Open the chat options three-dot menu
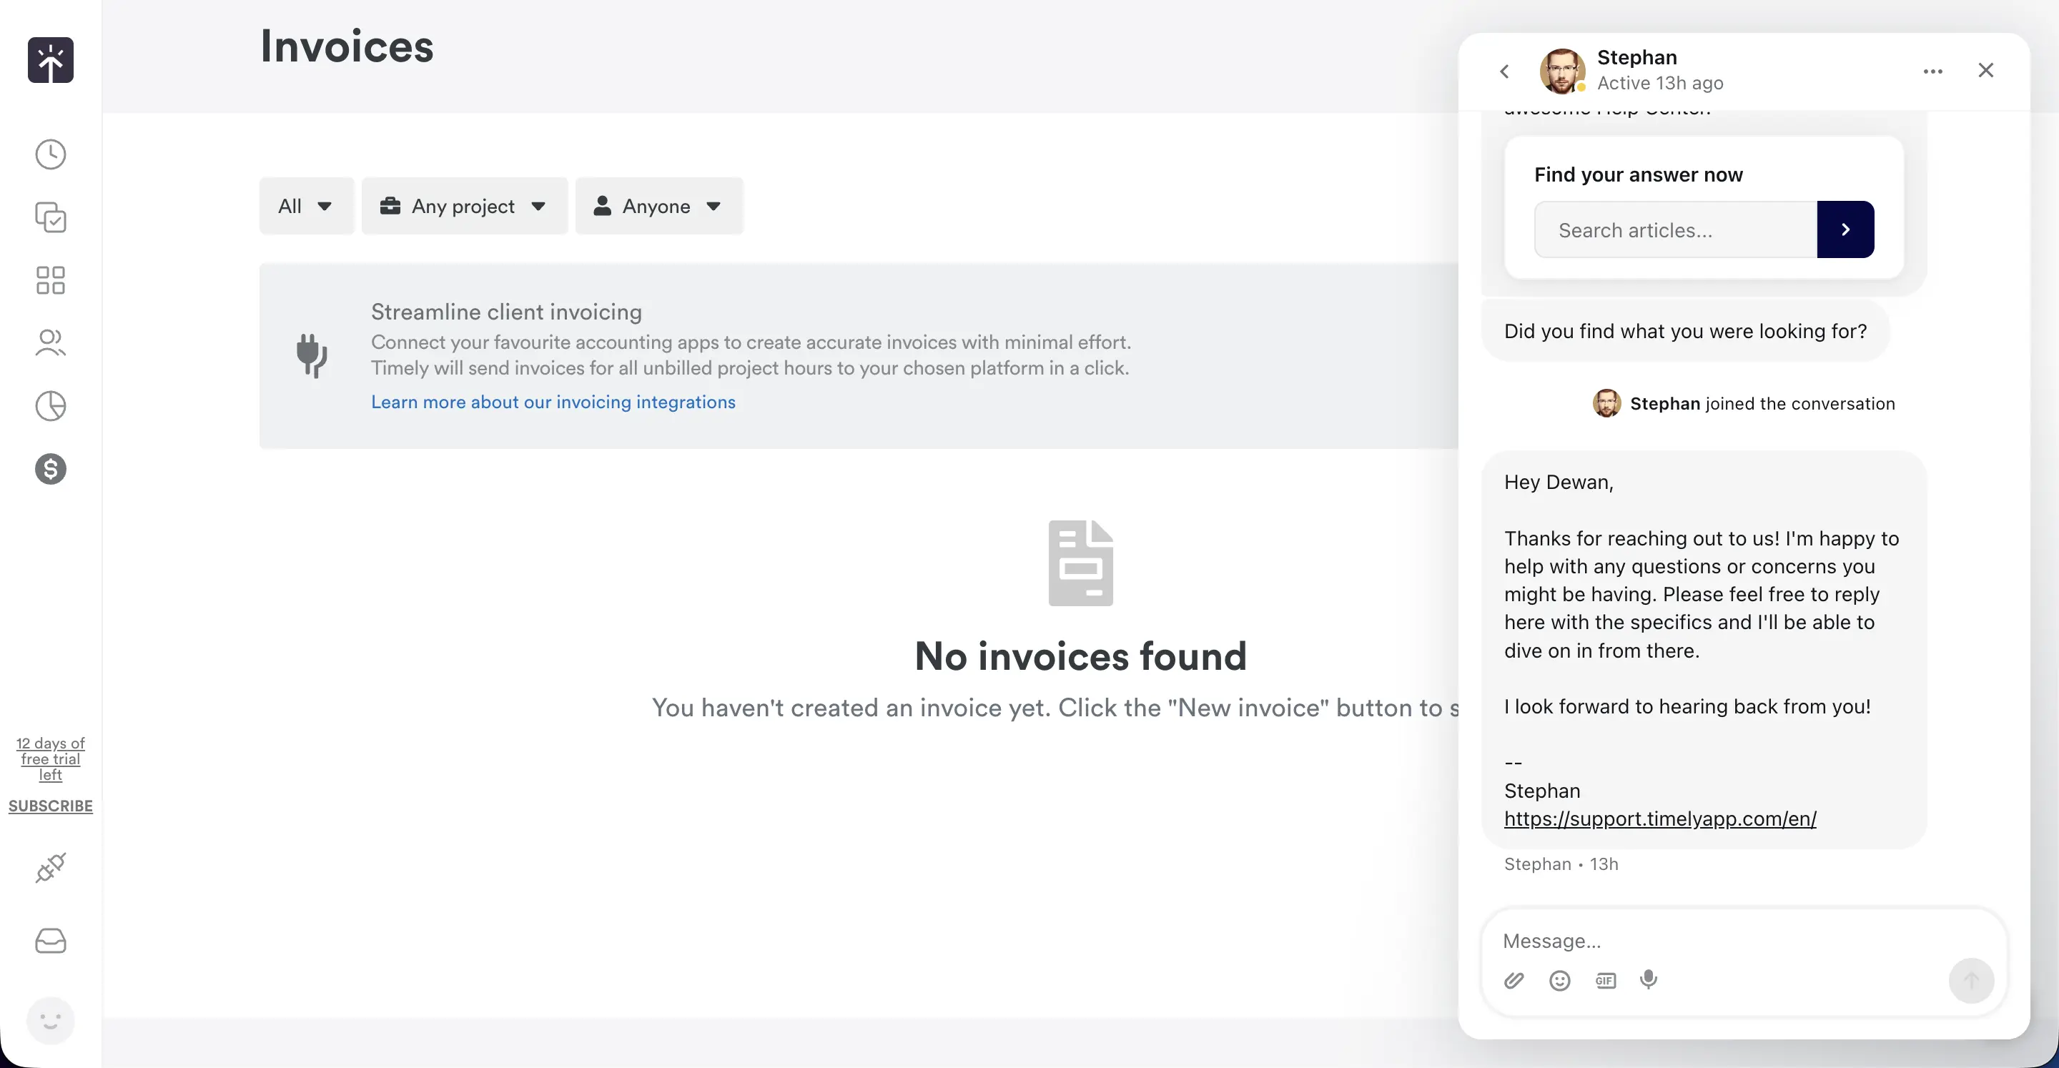 point(1933,70)
